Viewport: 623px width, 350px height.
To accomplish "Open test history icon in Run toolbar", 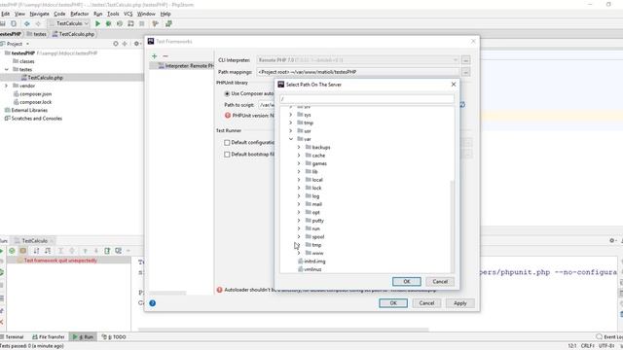I will click(x=119, y=251).
